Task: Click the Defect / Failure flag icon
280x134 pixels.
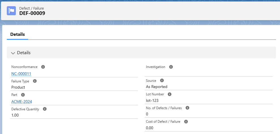Action: pyautogui.click(x=11, y=11)
